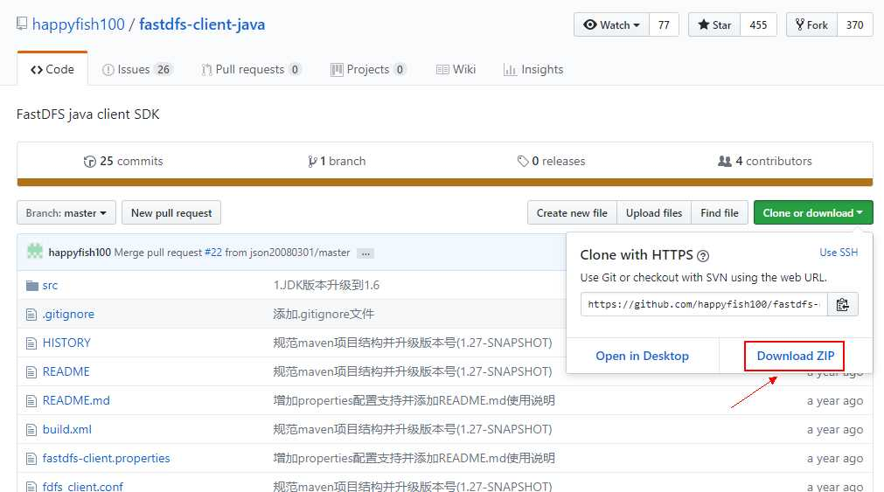The height and width of the screenshot is (492, 884).
Task: Click the commits history icon
Action: click(x=89, y=162)
